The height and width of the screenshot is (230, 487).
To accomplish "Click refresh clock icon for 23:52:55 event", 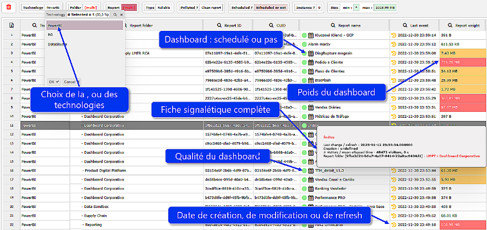I will click(x=394, y=180).
